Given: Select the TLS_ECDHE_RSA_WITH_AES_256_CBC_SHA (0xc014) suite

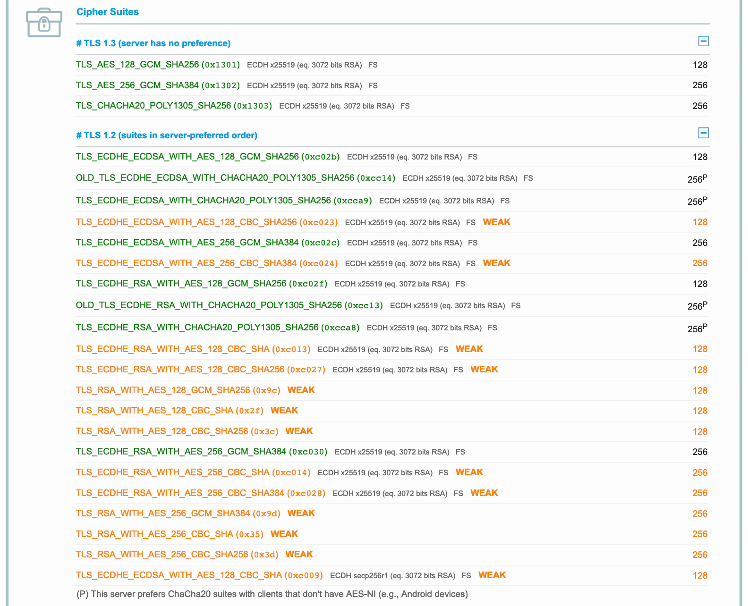Looking at the screenshot, I should click(x=193, y=472).
